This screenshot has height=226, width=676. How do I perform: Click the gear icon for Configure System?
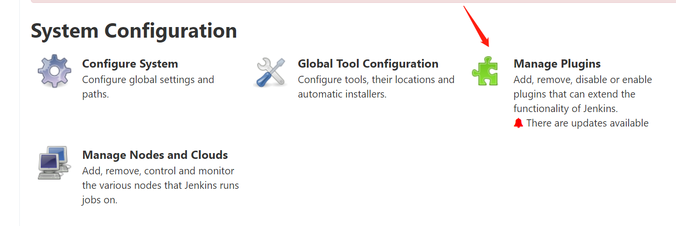(54, 71)
